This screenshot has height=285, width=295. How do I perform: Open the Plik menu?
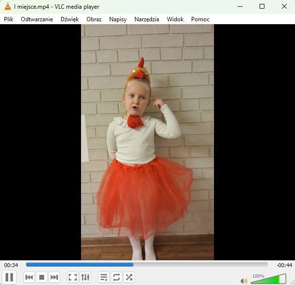pyautogui.click(x=9, y=19)
